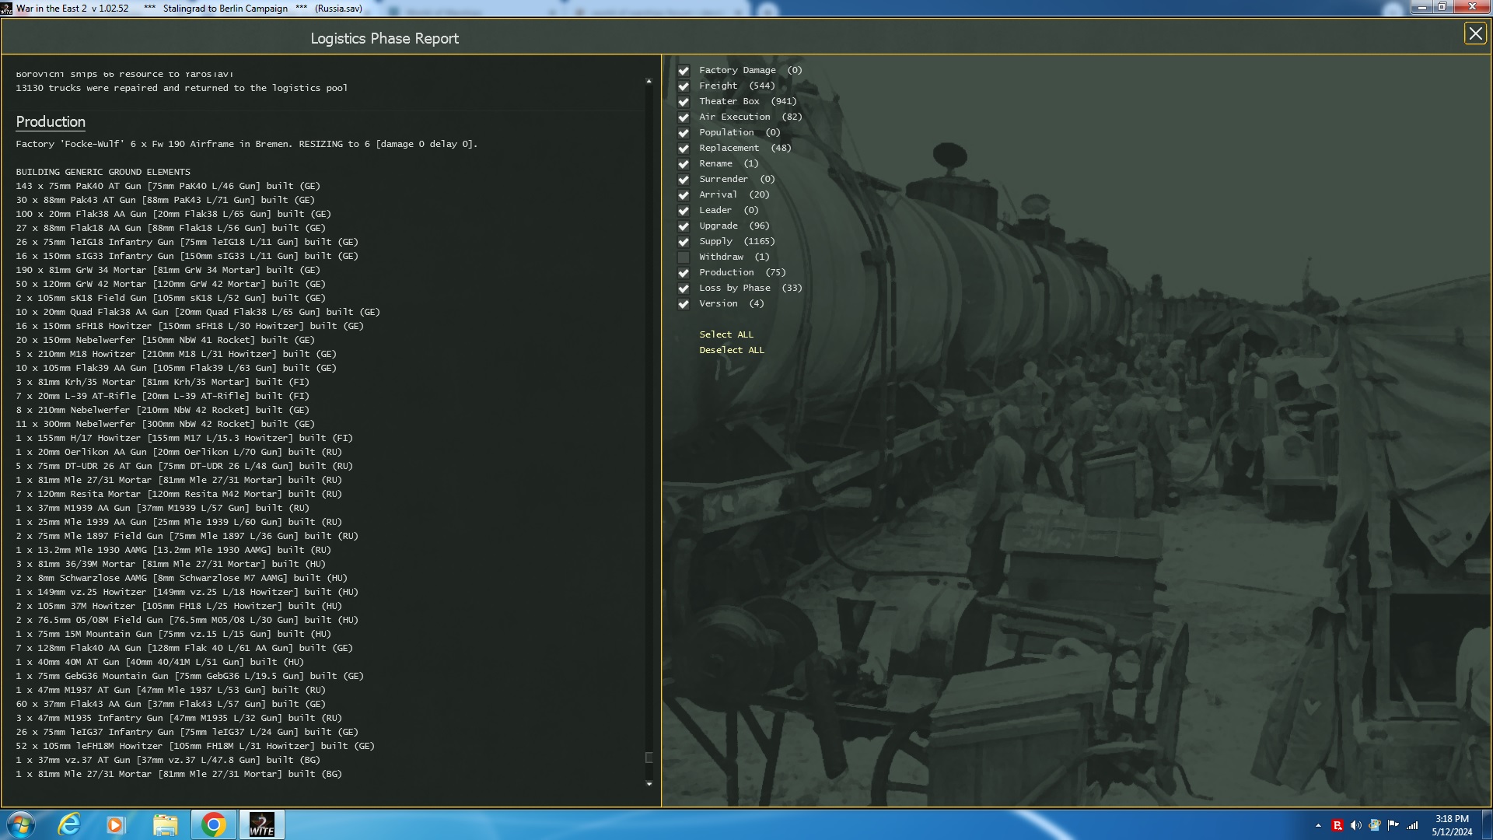Click the 1 x 37mm vz.37 AT Gun line
1493x840 pixels.
[168, 760]
